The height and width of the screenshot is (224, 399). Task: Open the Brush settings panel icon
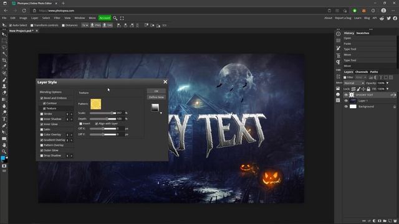click(x=338, y=49)
